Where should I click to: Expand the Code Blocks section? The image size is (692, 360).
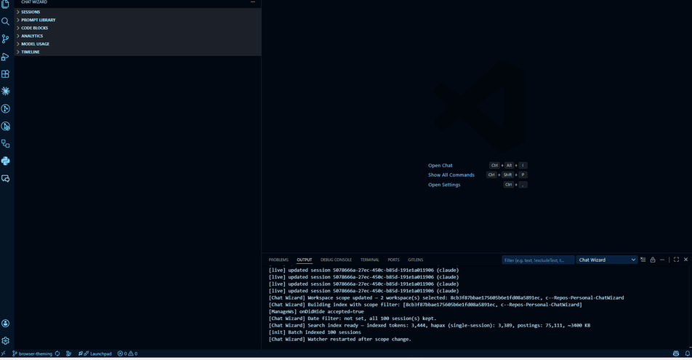coord(137,28)
